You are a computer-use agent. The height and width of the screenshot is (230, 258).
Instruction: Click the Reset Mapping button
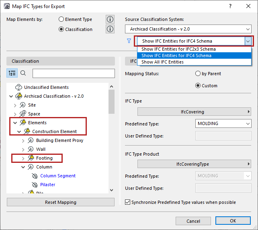pos(61,202)
